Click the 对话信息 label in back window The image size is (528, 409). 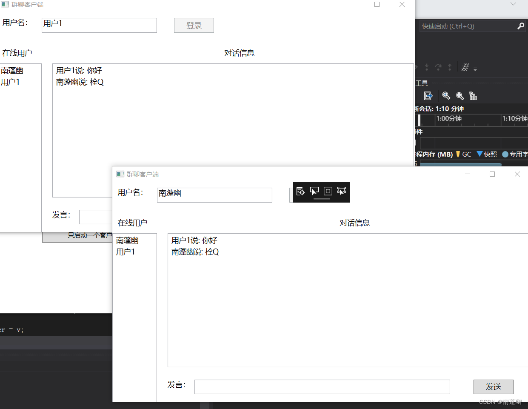click(x=239, y=53)
